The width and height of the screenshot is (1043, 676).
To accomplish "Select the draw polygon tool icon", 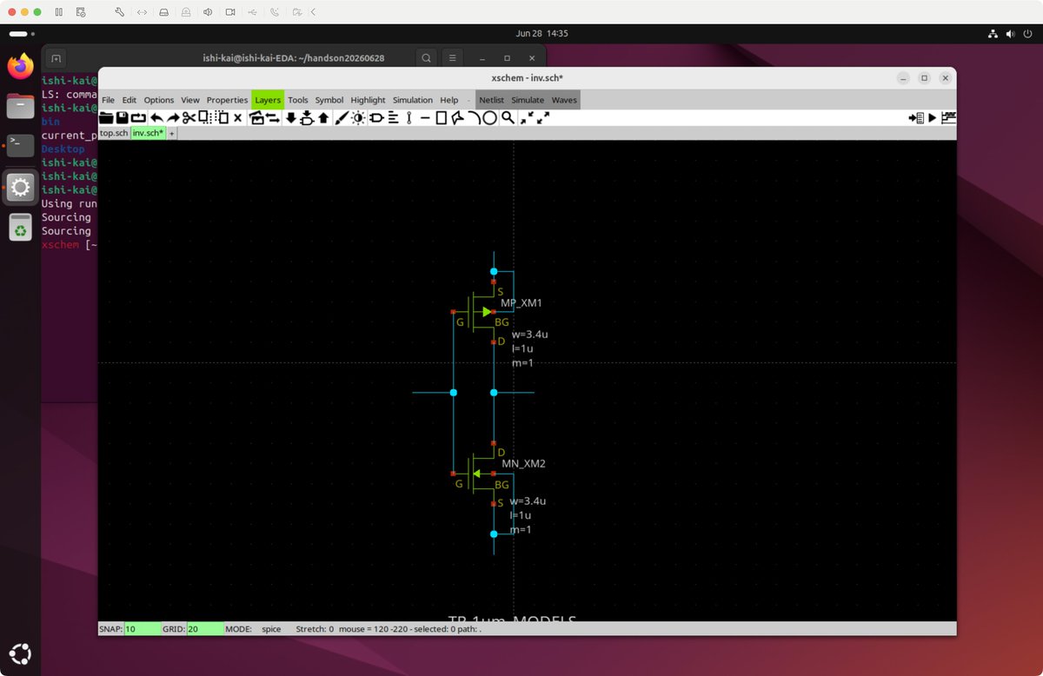I will coord(457,117).
